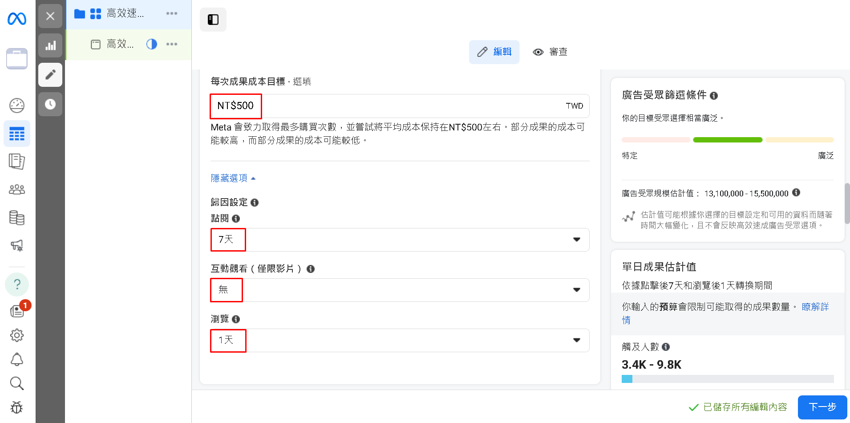Click the 每次成果成本目標 label

pos(248,81)
